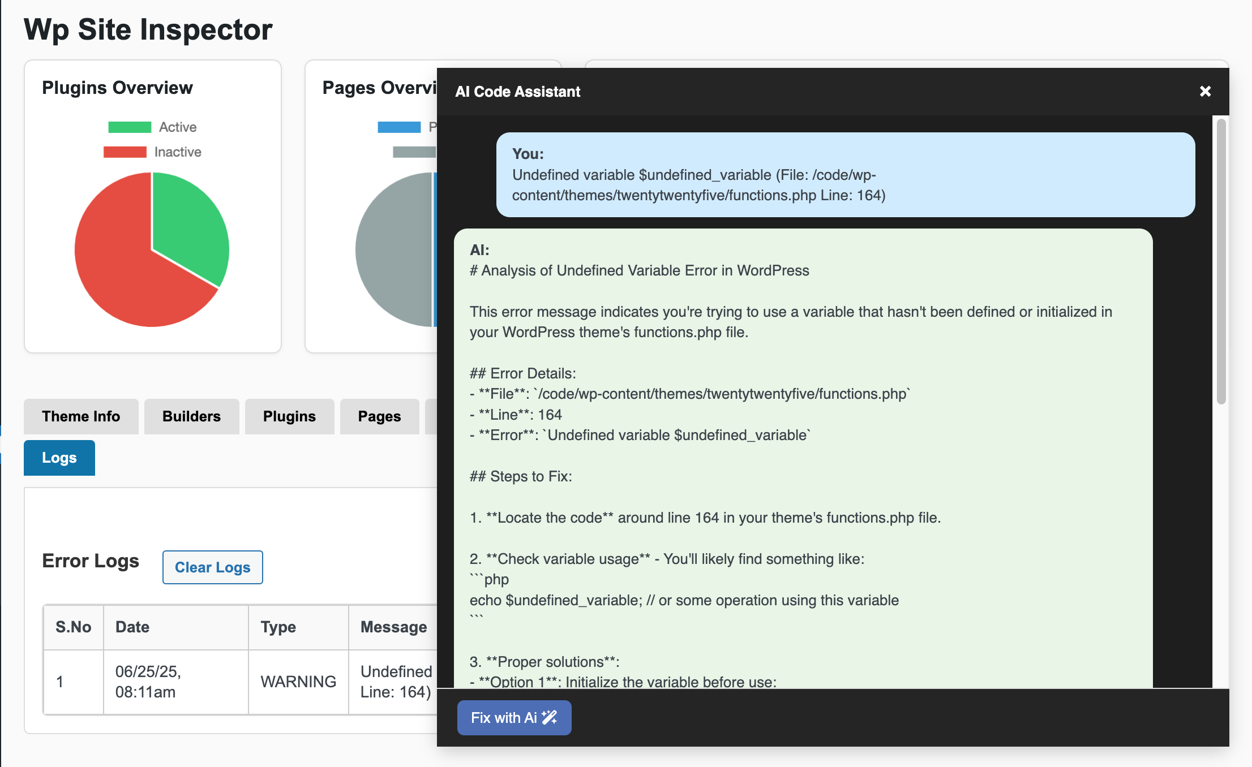This screenshot has height=767, width=1252.
Task: Click the Message column header
Action: pos(393,627)
